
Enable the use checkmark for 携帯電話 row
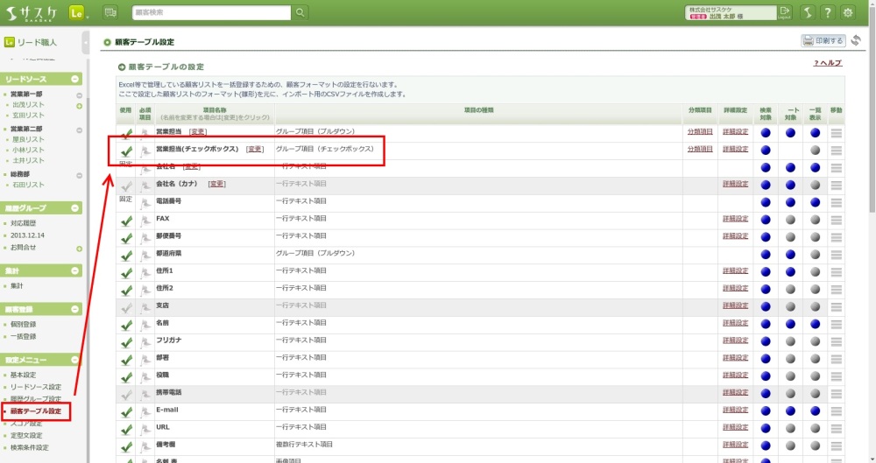[x=126, y=394]
